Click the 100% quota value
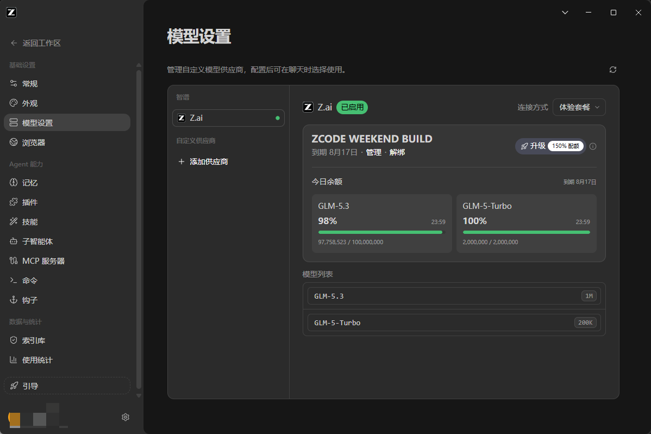The image size is (651, 434). coord(474,221)
